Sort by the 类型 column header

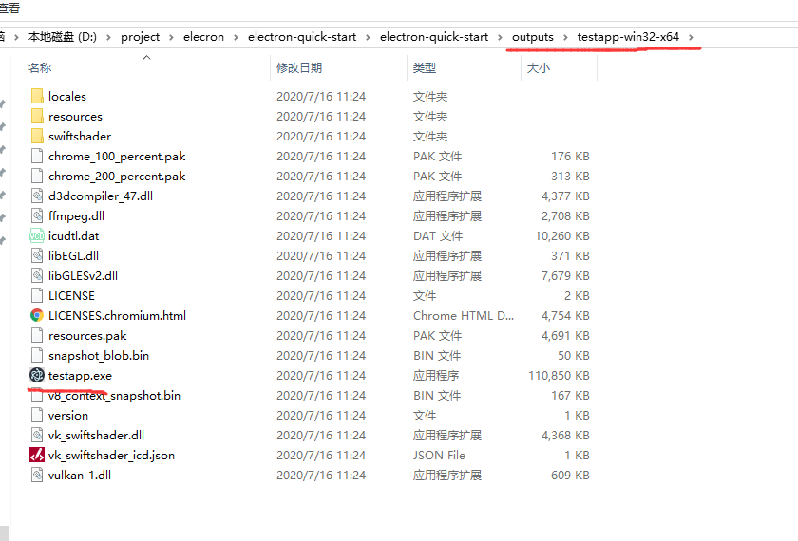pos(425,67)
